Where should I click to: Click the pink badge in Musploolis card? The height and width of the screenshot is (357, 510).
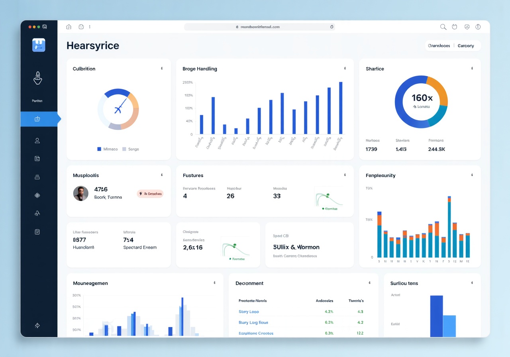150,194
